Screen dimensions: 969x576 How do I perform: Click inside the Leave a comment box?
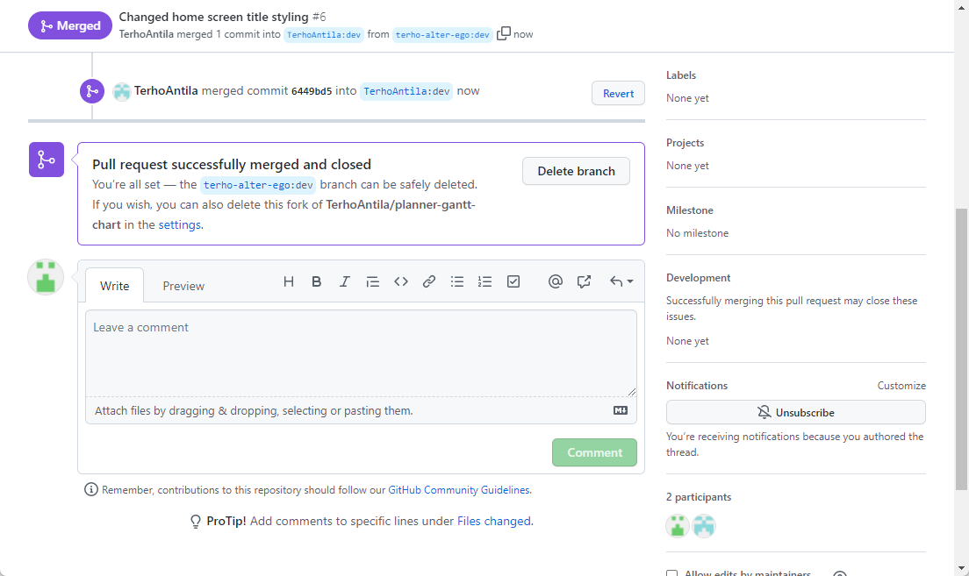pos(360,352)
